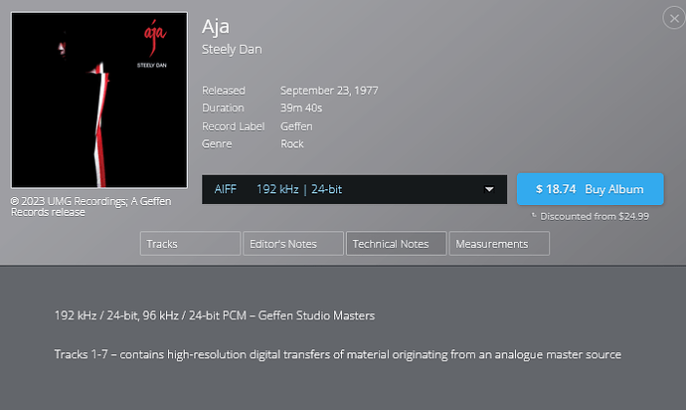Click the 39m 40s duration value
The width and height of the screenshot is (686, 410).
[x=301, y=107]
